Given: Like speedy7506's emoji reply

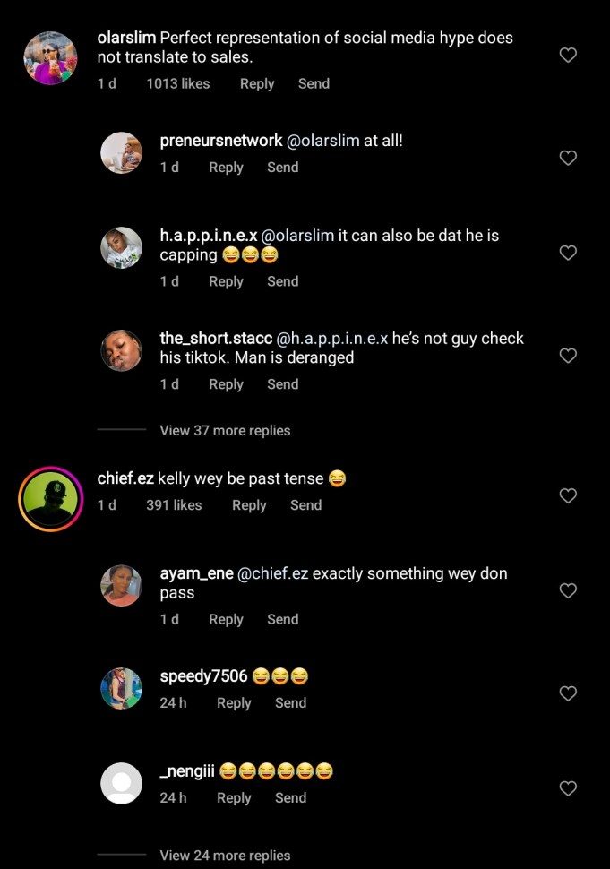Looking at the screenshot, I should click(567, 693).
